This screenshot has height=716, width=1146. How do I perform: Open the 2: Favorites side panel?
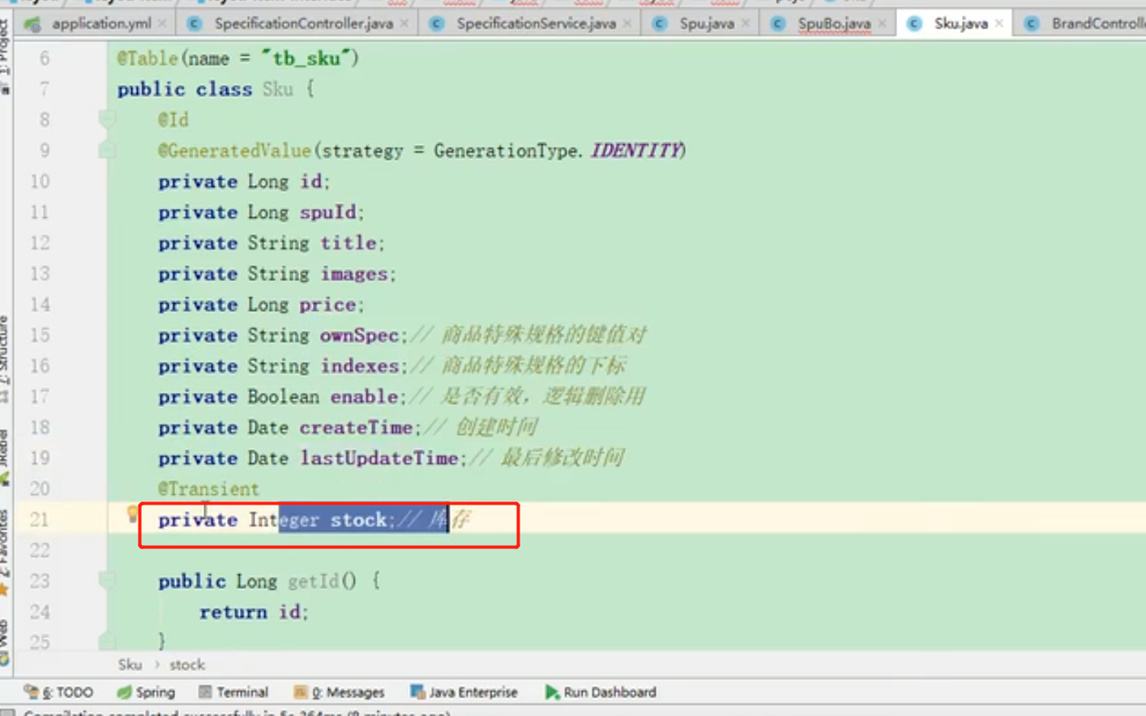coord(5,552)
